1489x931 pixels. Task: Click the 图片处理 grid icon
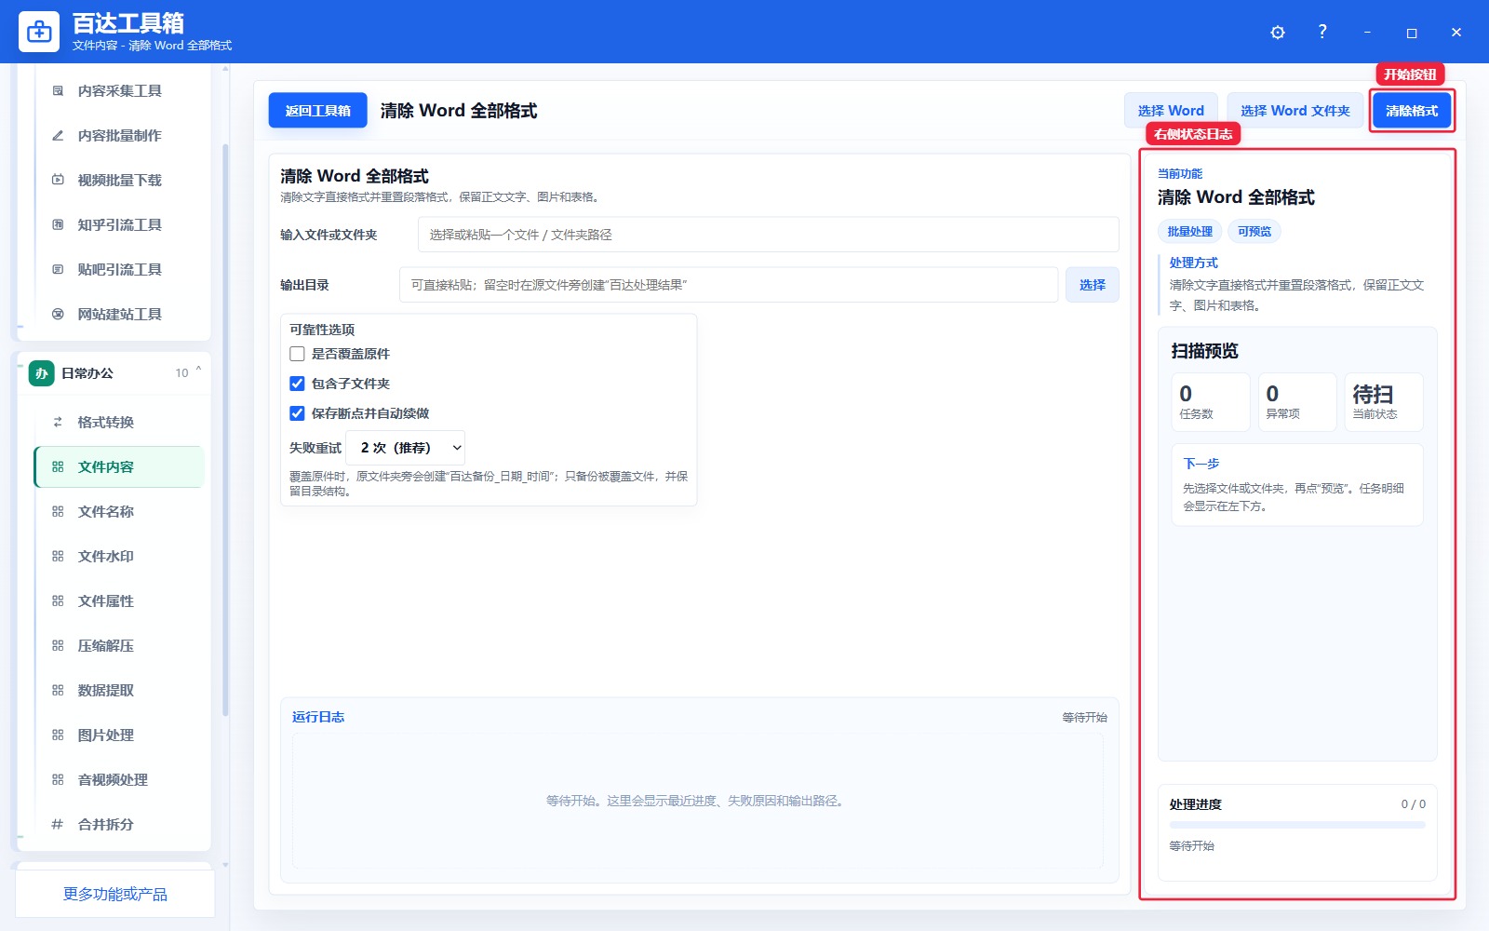(58, 735)
